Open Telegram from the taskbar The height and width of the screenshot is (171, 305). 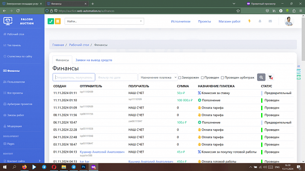point(44,167)
